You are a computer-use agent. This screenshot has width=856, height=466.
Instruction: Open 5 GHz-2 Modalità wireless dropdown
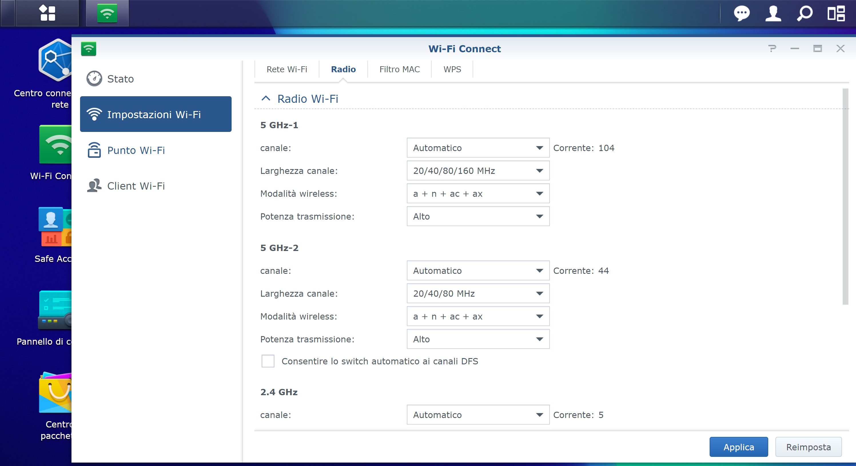coord(478,316)
